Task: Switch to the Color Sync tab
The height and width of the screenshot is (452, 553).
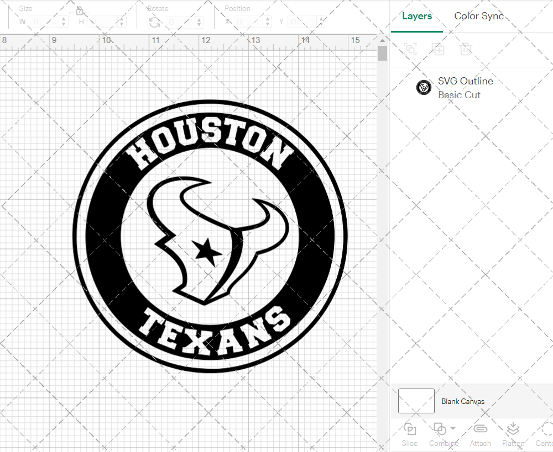Action: tap(479, 16)
